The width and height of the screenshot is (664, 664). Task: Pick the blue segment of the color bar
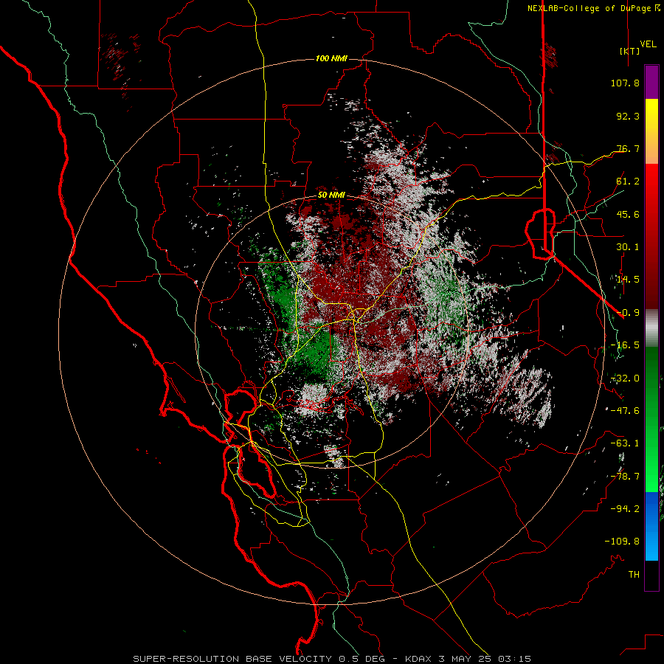(651, 526)
